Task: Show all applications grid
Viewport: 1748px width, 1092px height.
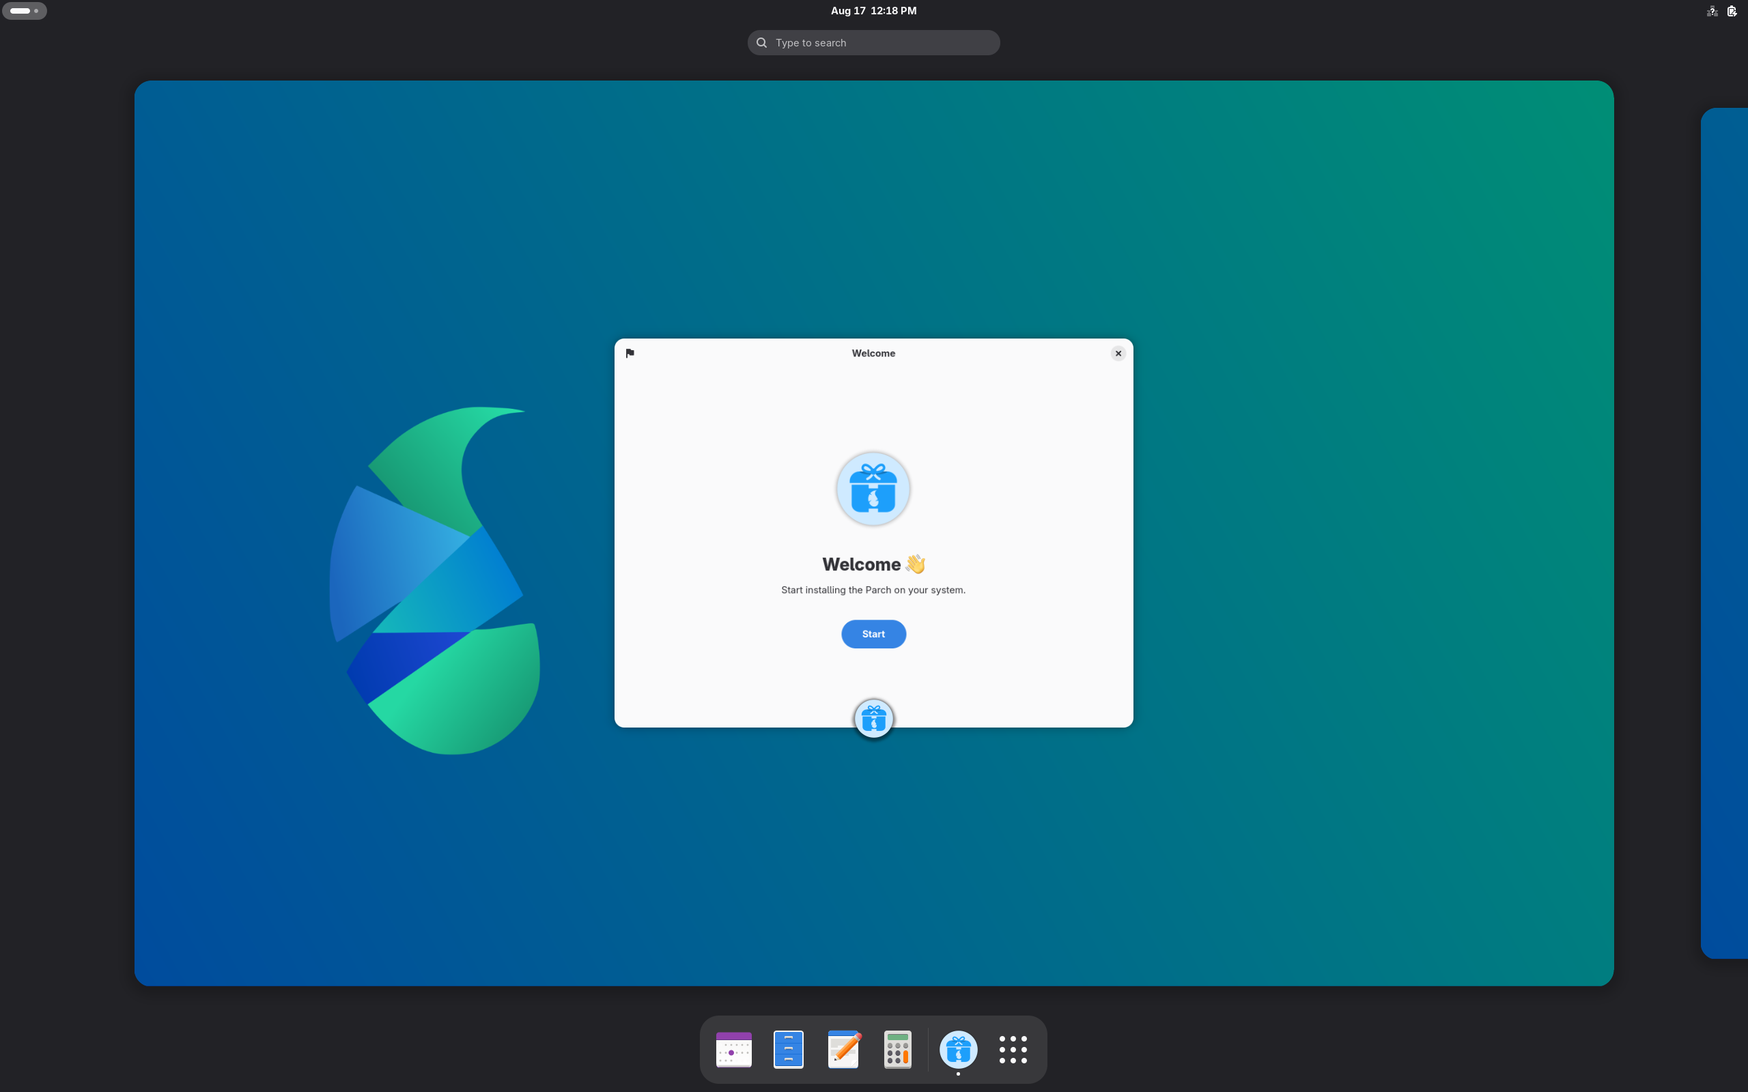Action: [x=1013, y=1049]
